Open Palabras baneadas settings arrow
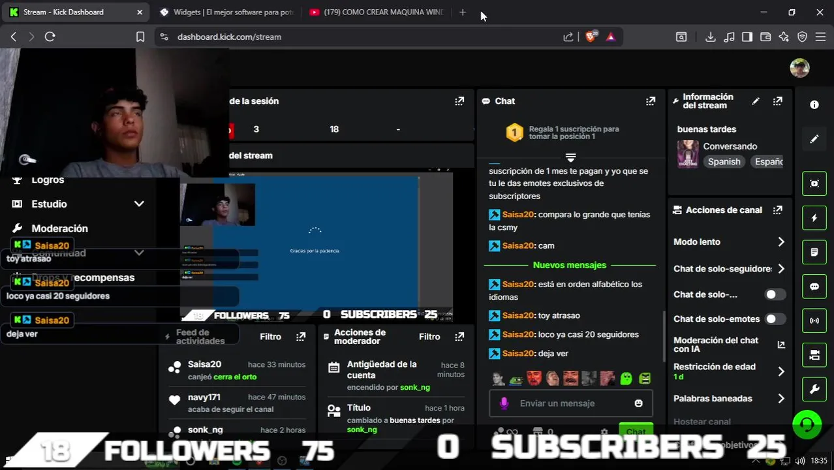Image resolution: width=834 pixels, height=470 pixels. click(781, 399)
